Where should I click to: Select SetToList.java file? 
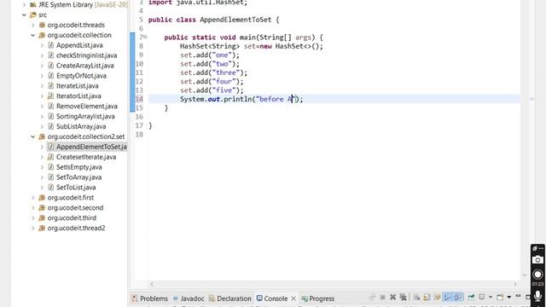tap(76, 188)
